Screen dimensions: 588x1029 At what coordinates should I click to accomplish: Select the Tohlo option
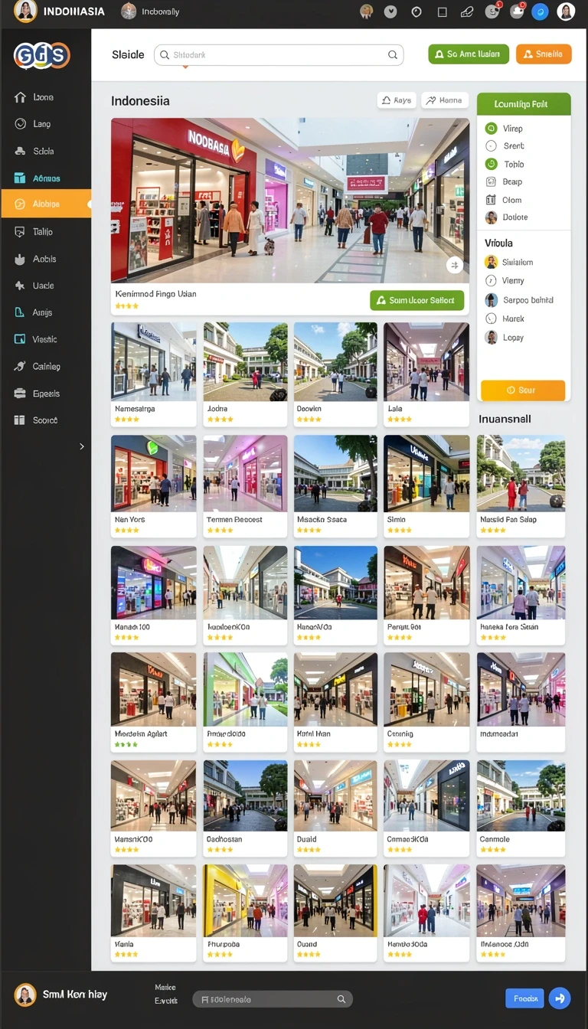click(506, 165)
